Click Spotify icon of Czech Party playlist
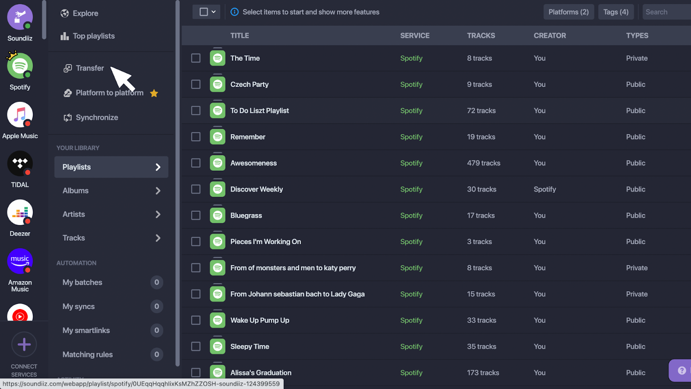The width and height of the screenshot is (691, 389). pos(218,84)
